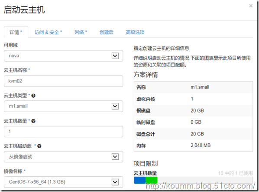259x192 pixels.
Task: Open the 镜像名称 CentOS-7-x86_64 dropdown
Action: point(63,182)
